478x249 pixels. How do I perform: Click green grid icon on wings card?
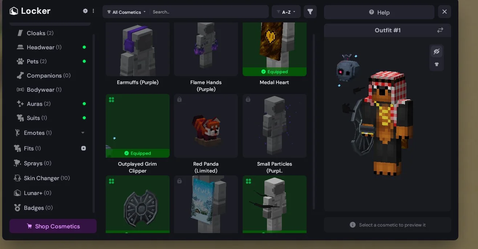pos(248,181)
